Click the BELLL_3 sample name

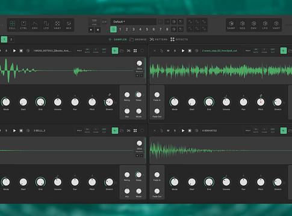pyautogui.click(x=39, y=131)
